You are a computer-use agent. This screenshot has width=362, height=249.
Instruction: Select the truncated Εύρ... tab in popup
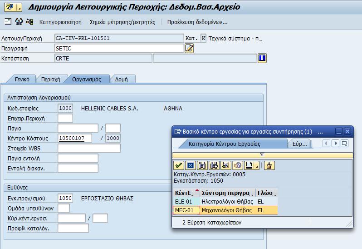(300, 144)
